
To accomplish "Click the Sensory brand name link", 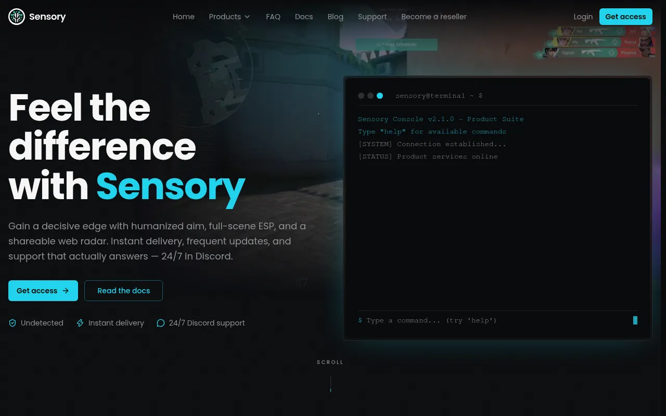I will click(x=47, y=17).
